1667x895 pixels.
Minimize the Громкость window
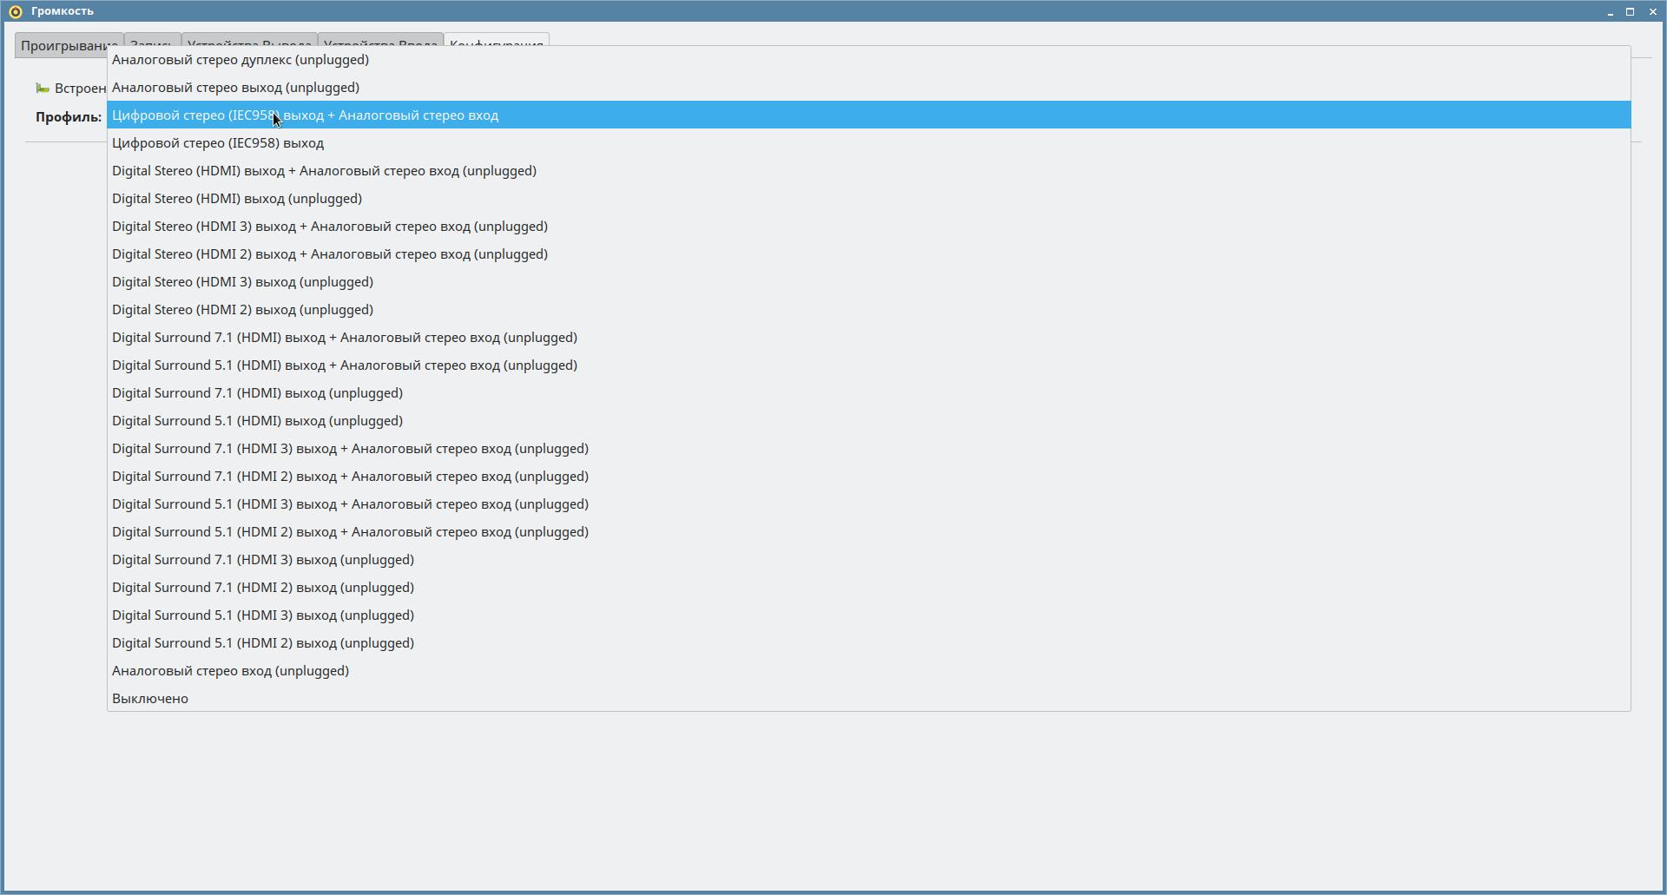tap(1611, 11)
